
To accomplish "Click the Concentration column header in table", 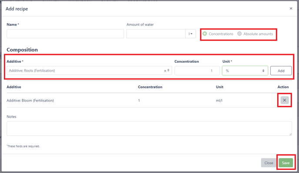I will click(x=150, y=87).
